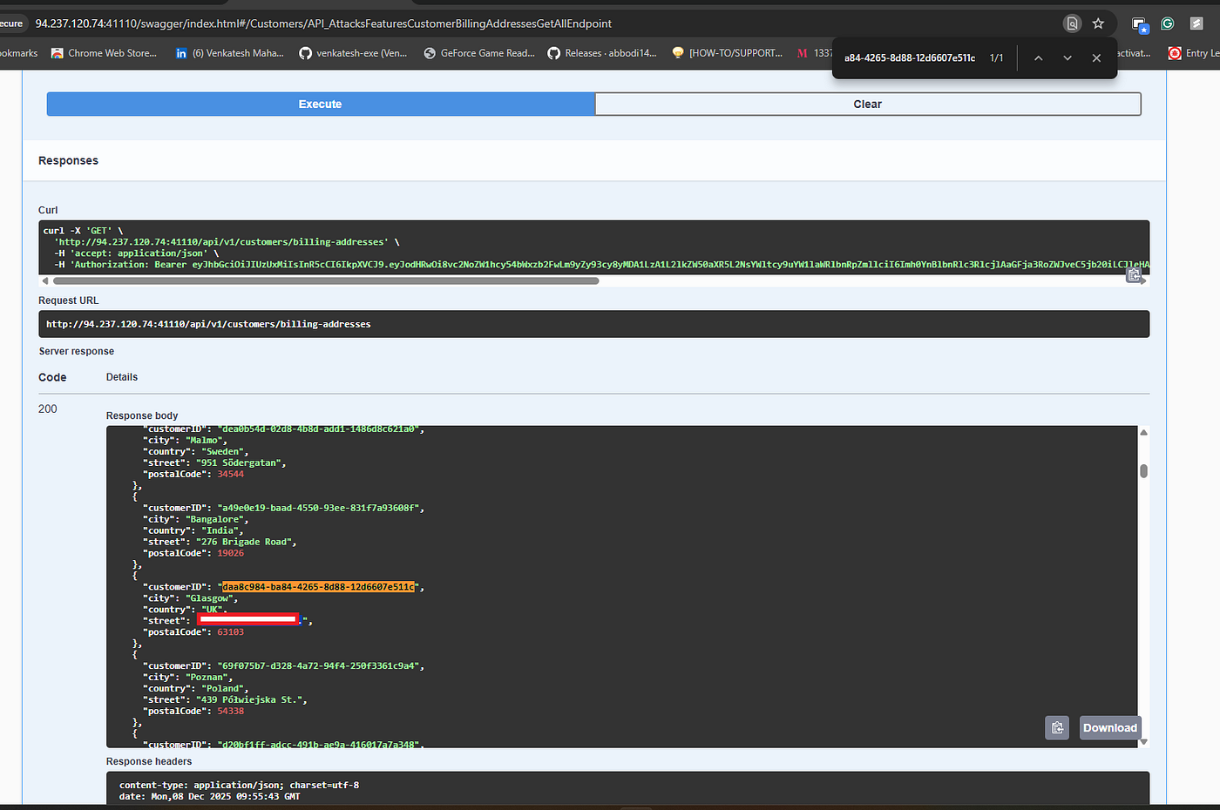Open the Chrome Web Store bookmark
The image size is (1220, 810).
[105, 53]
